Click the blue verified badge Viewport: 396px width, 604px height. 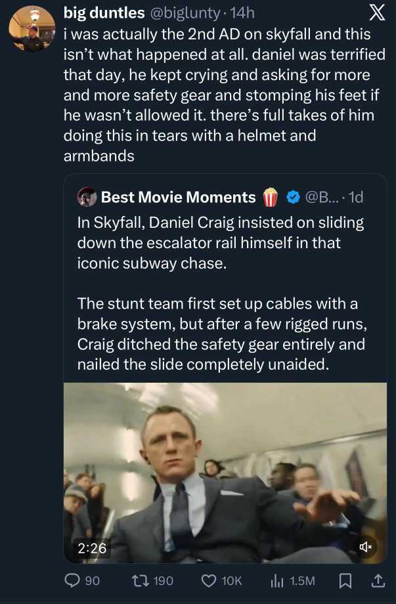[294, 197]
